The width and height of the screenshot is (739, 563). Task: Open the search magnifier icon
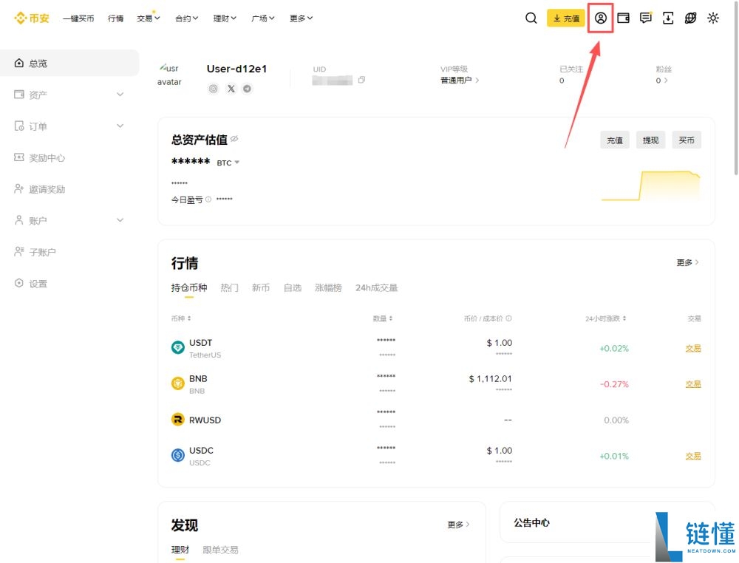531,18
